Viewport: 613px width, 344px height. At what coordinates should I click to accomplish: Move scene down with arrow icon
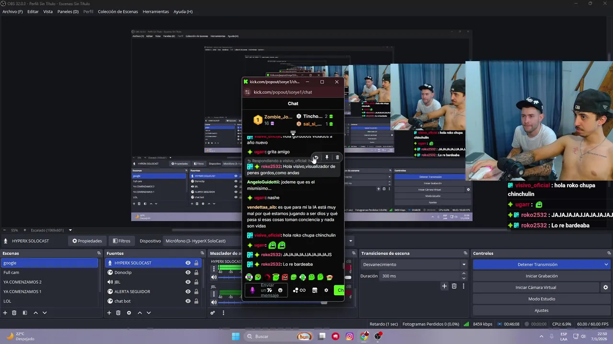click(45, 313)
